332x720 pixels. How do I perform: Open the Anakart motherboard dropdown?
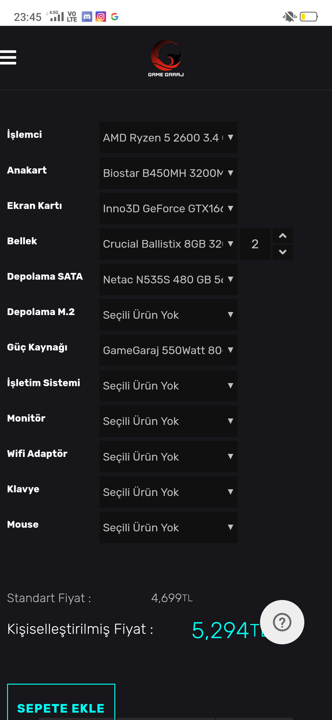pos(168,173)
